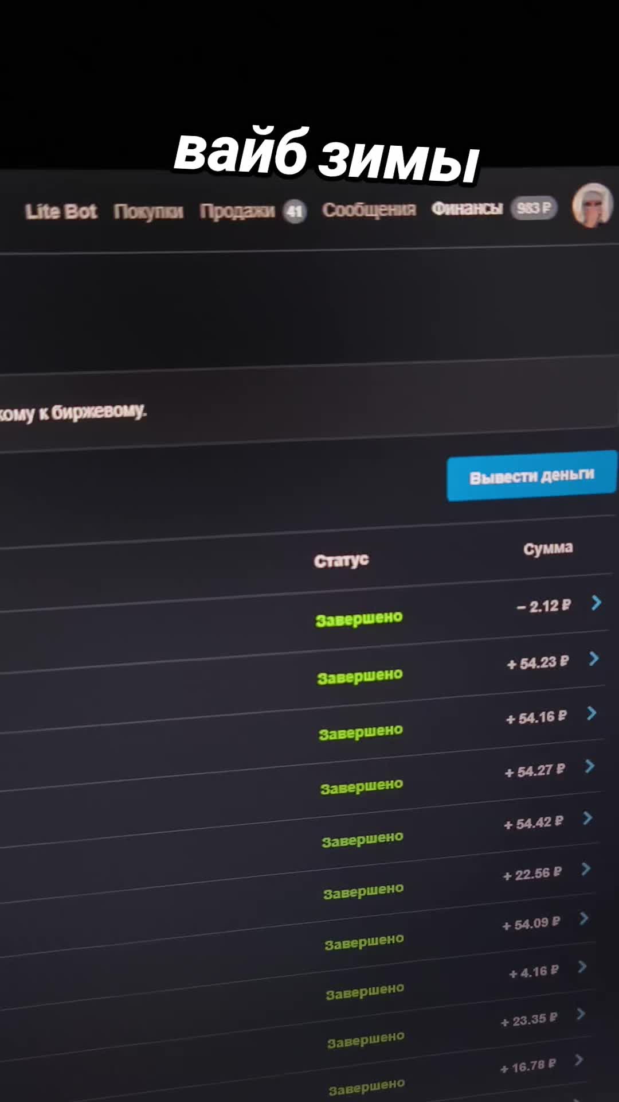Open details arrow for +4.16 ₽

(x=582, y=967)
